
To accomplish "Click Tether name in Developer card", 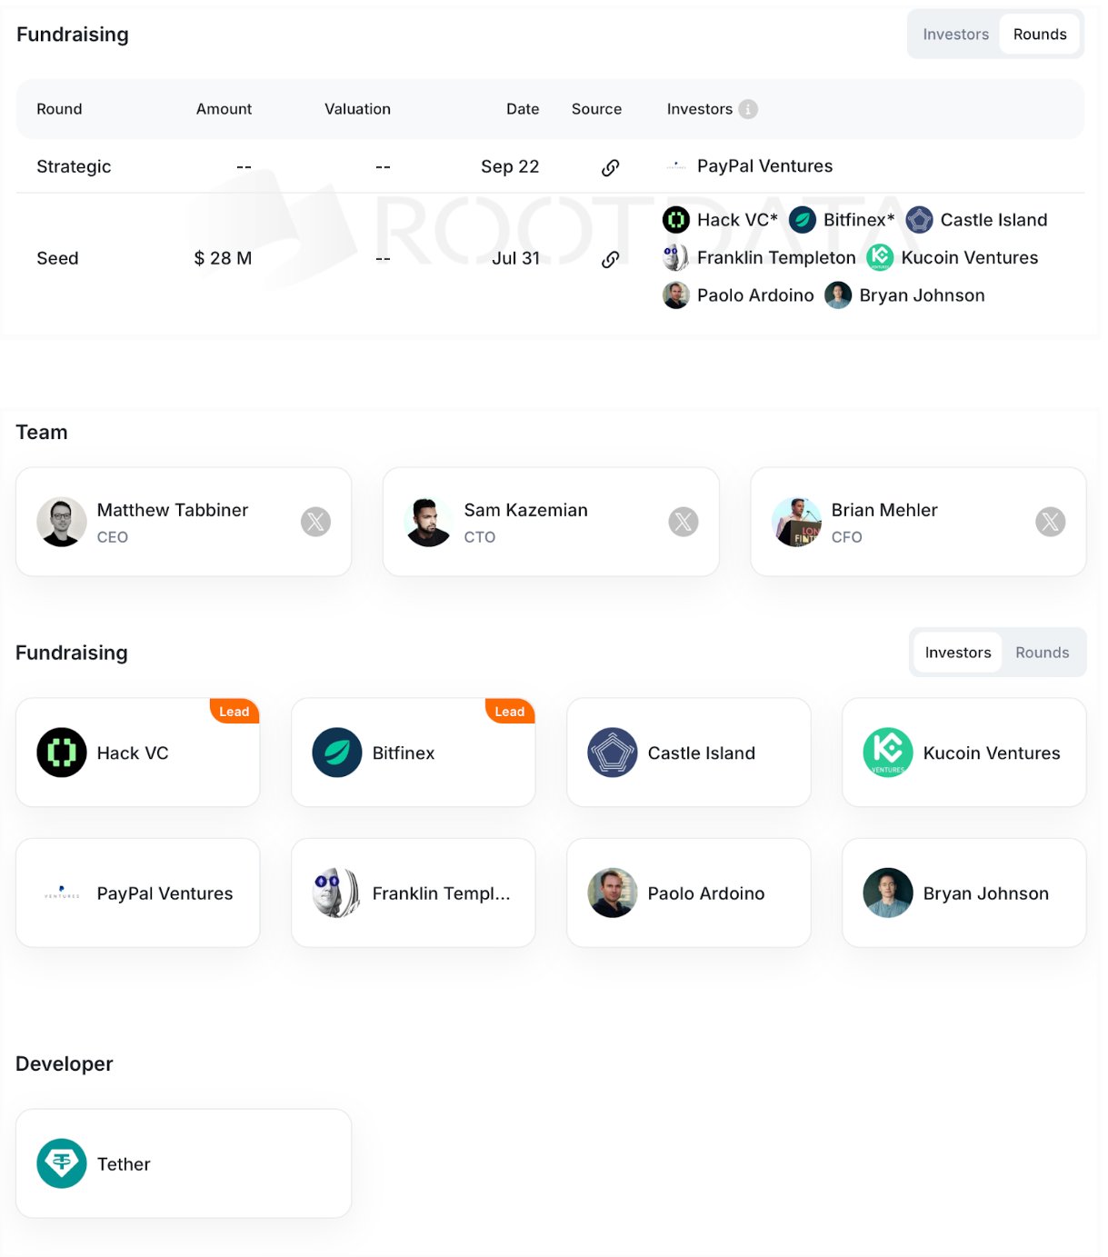I will [x=124, y=1164].
